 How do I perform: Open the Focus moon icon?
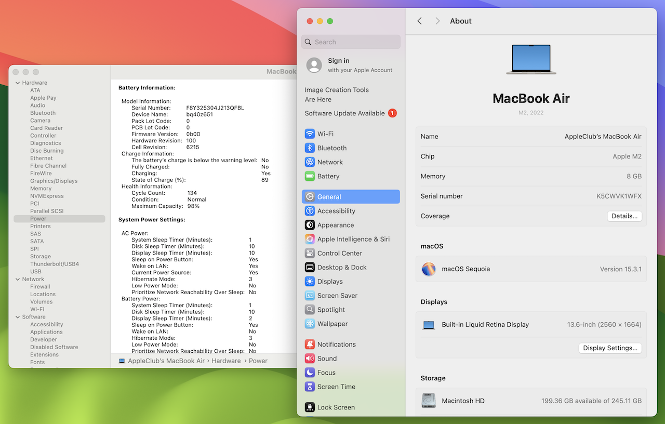[310, 373]
